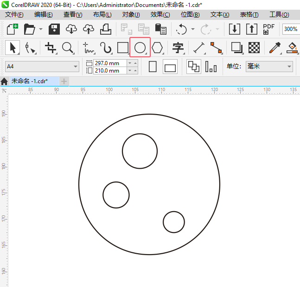Screen dimensions: 300x287
Task: Toggle apply layout to all pages
Action: tap(194, 67)
